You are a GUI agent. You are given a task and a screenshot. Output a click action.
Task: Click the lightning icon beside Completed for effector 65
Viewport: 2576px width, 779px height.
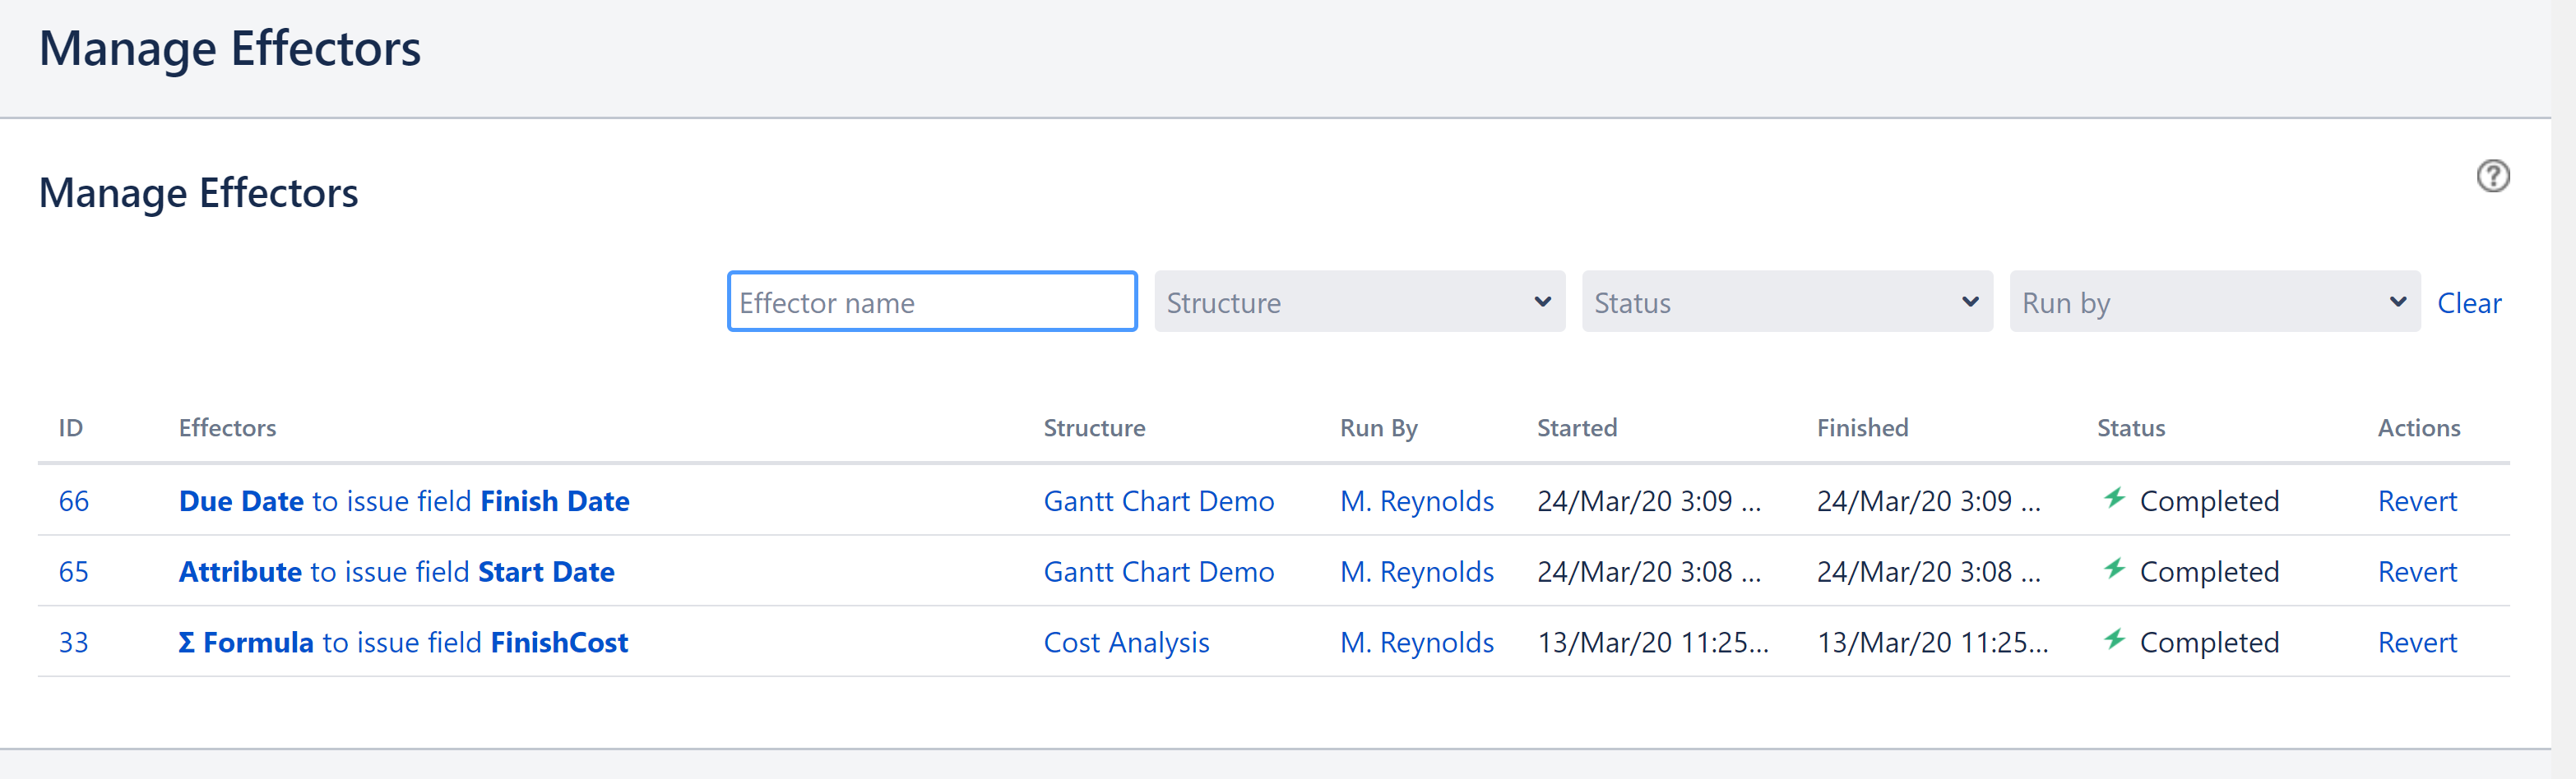click(2115, 570)
